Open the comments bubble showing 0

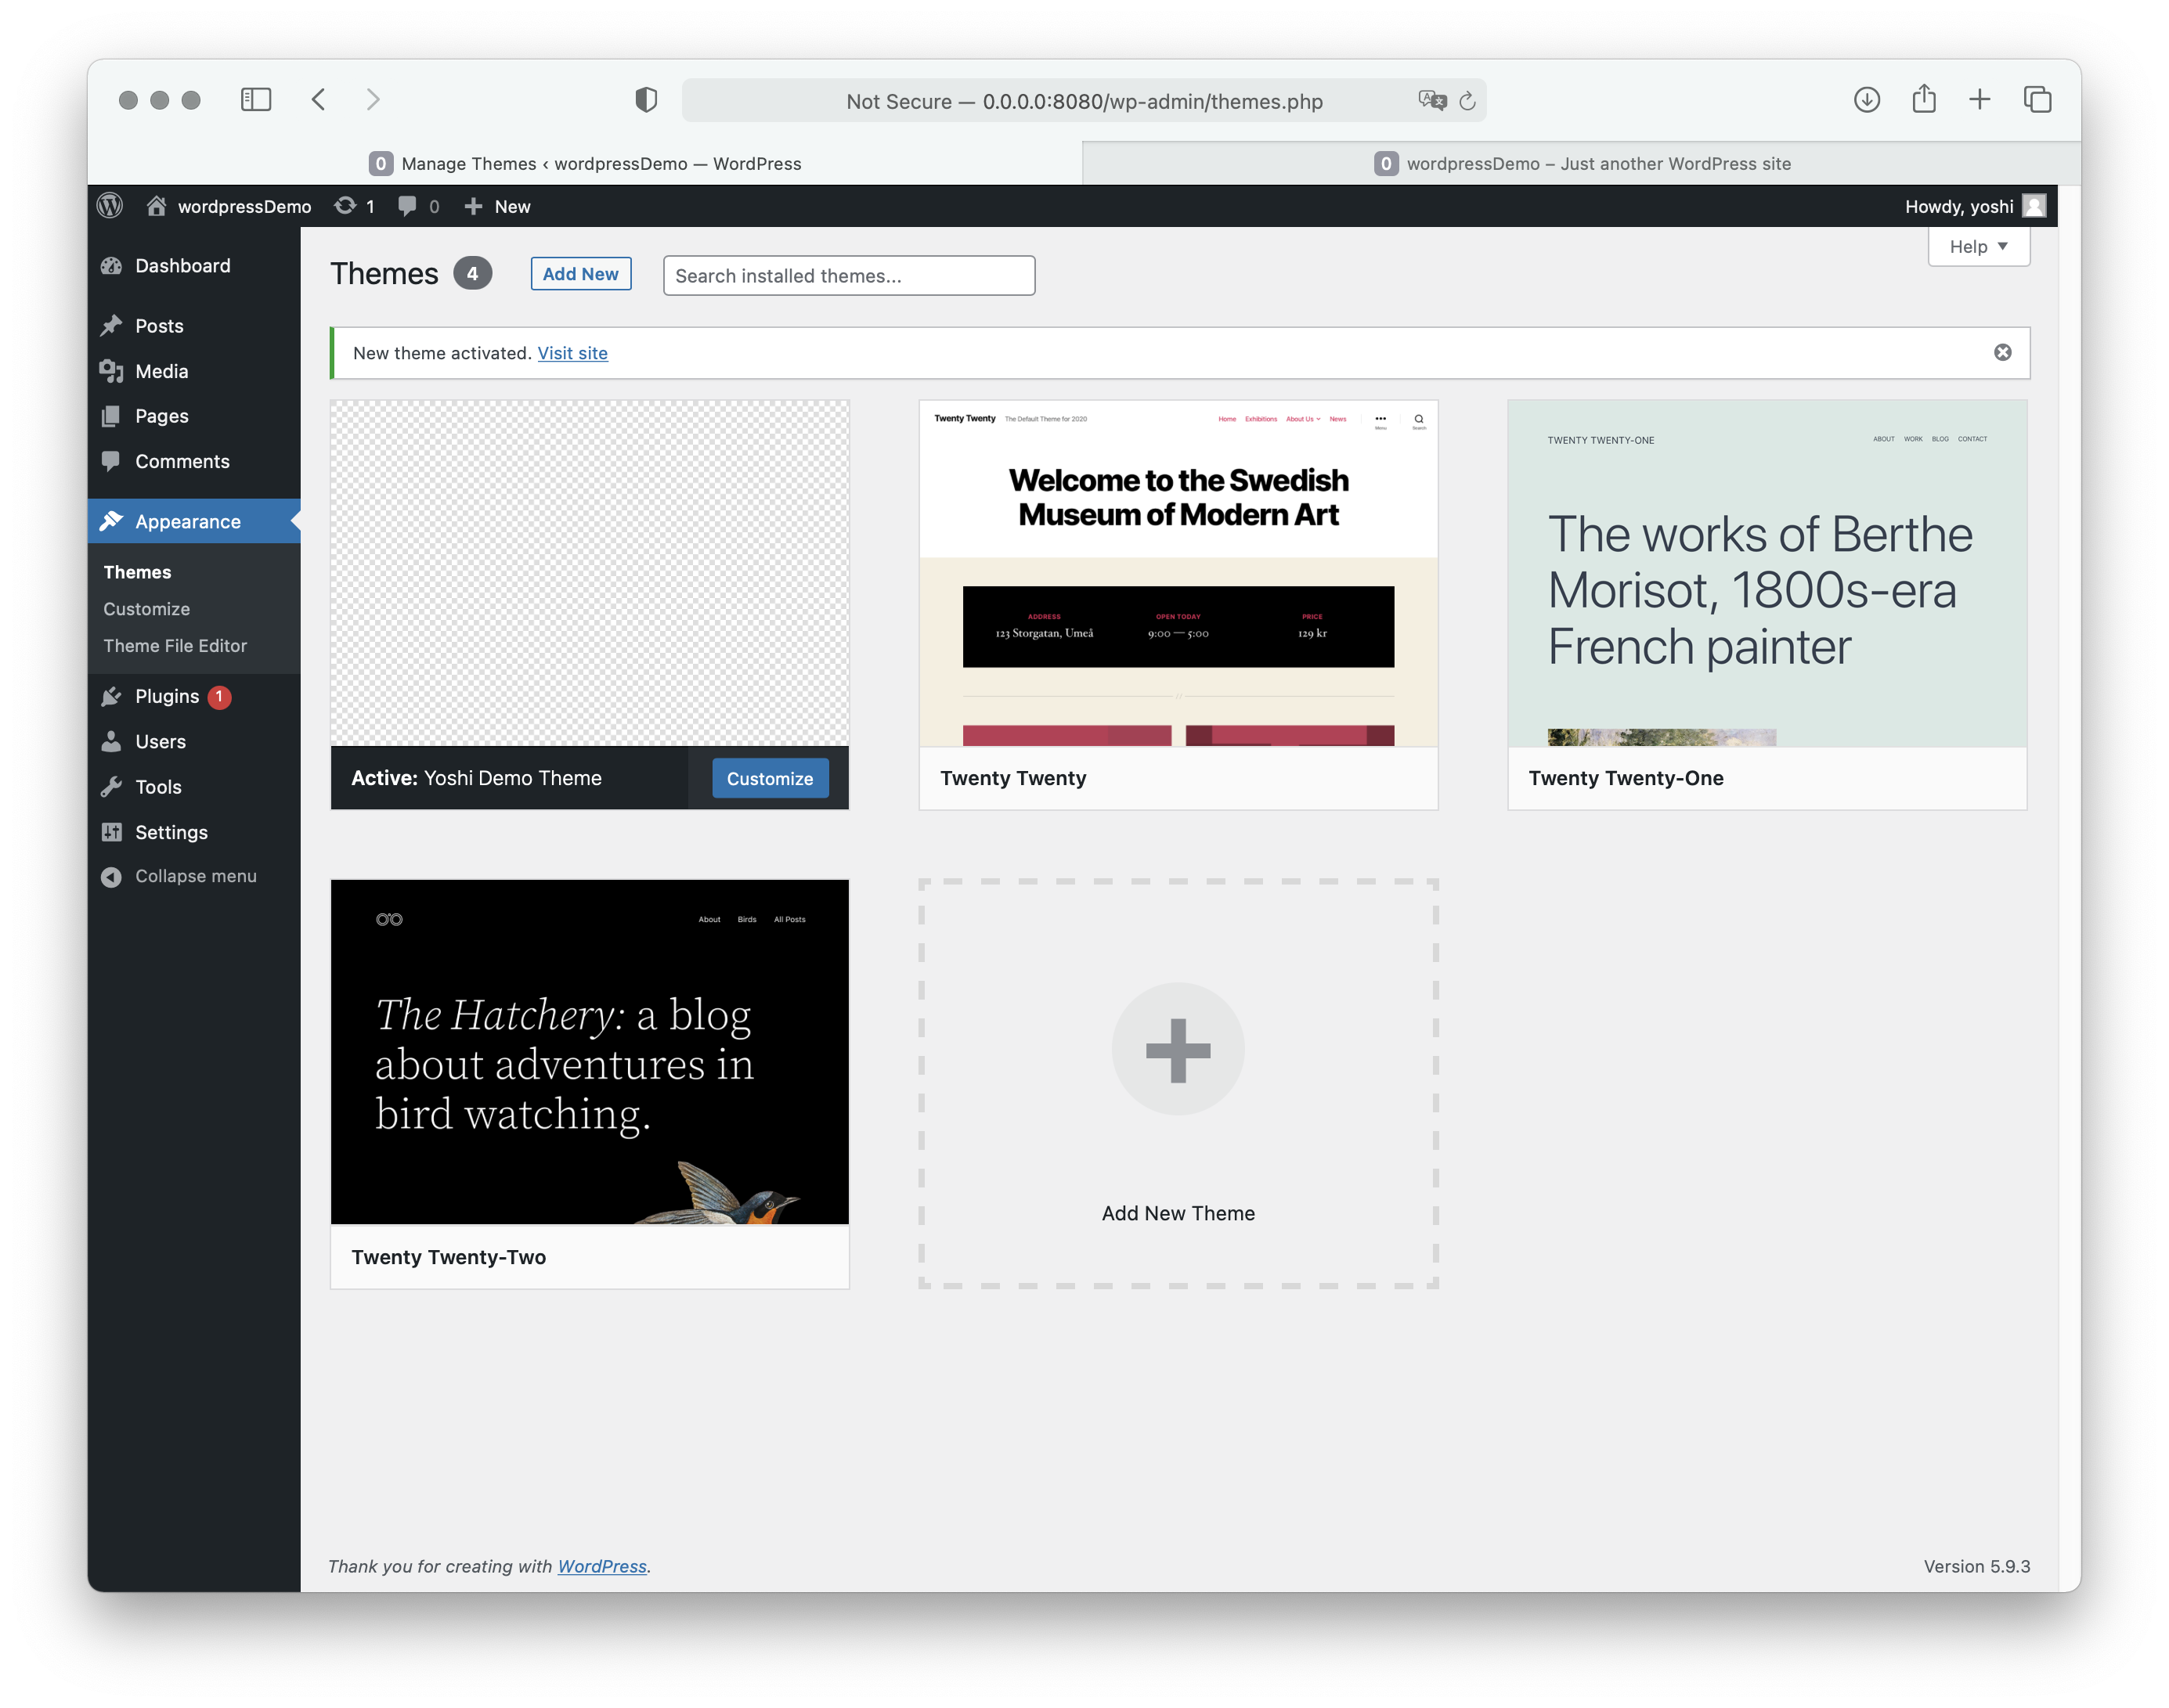click(419, 206)
